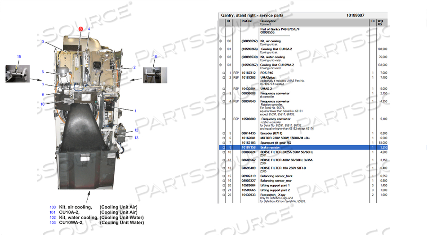427x235 pixels.
Task: Click legend entry 102 Kit, water cooling
Action: [x=97, y=217]
